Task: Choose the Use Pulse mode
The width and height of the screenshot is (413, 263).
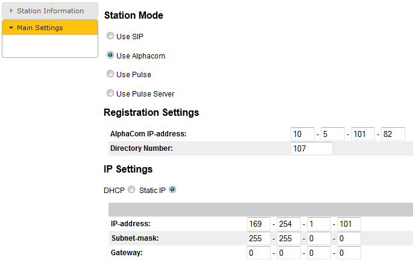Action: point(110,74)
